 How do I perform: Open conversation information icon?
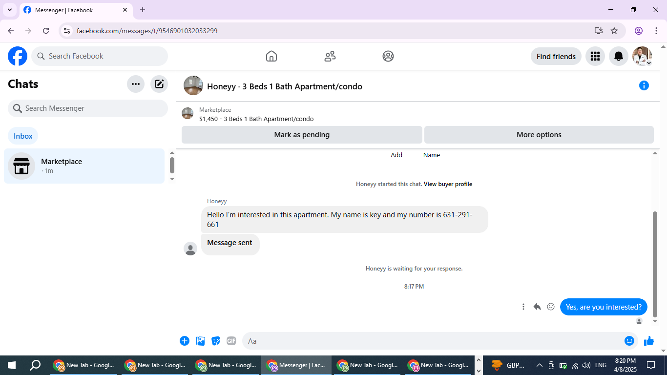click(644, 86)
